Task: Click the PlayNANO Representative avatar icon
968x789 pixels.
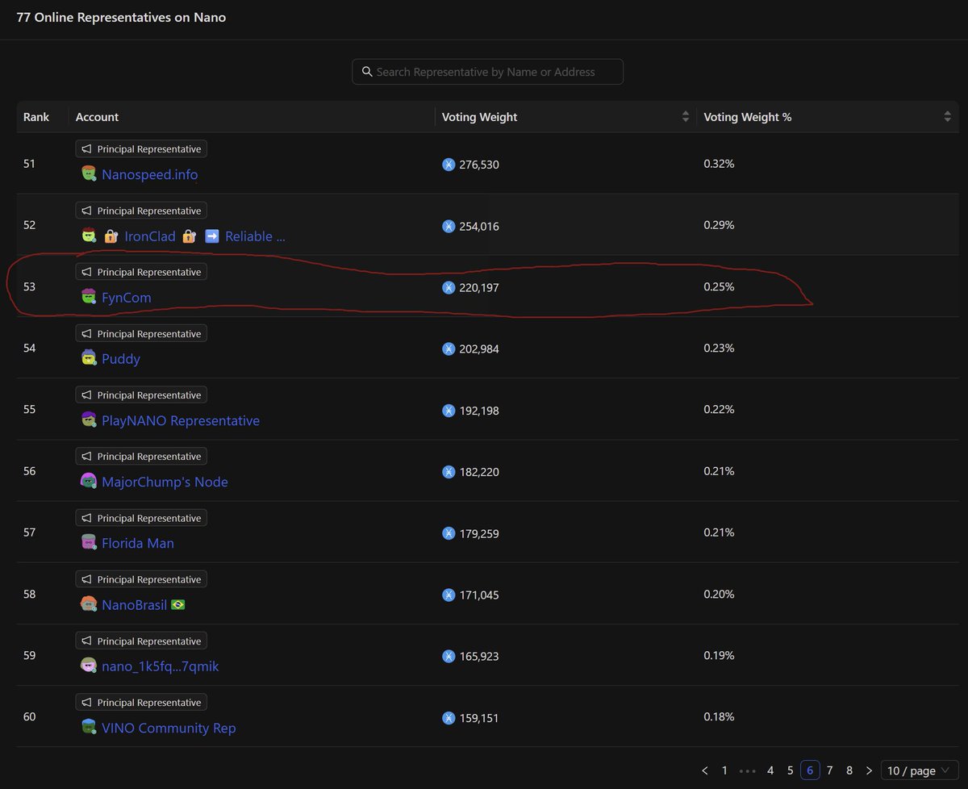Action: 89,420
